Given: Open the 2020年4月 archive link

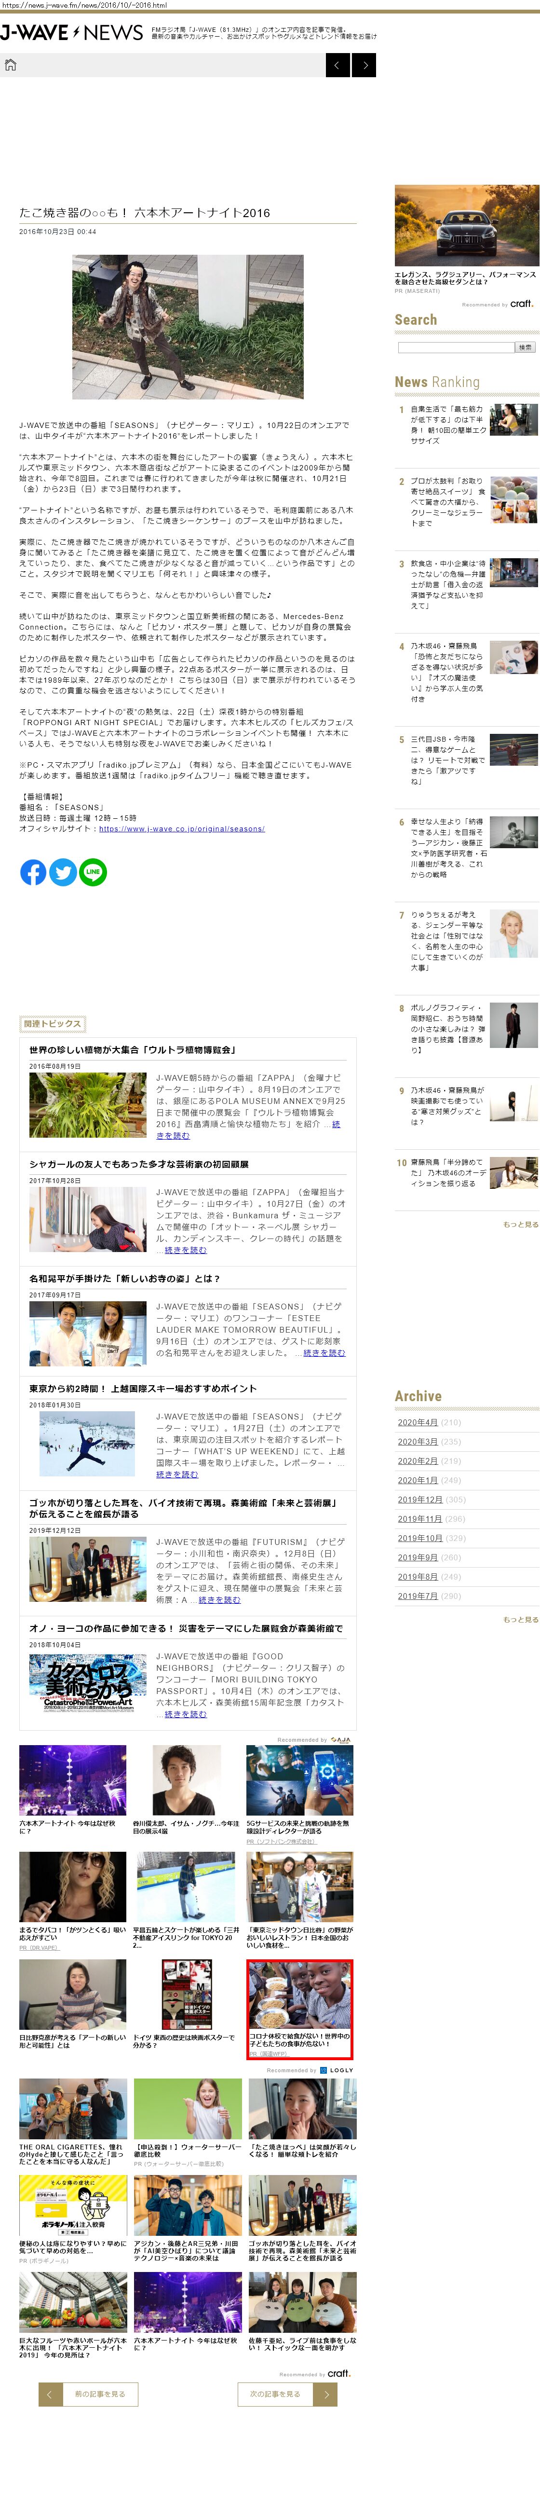Looking at the screenshot, I should [418, 1421].
